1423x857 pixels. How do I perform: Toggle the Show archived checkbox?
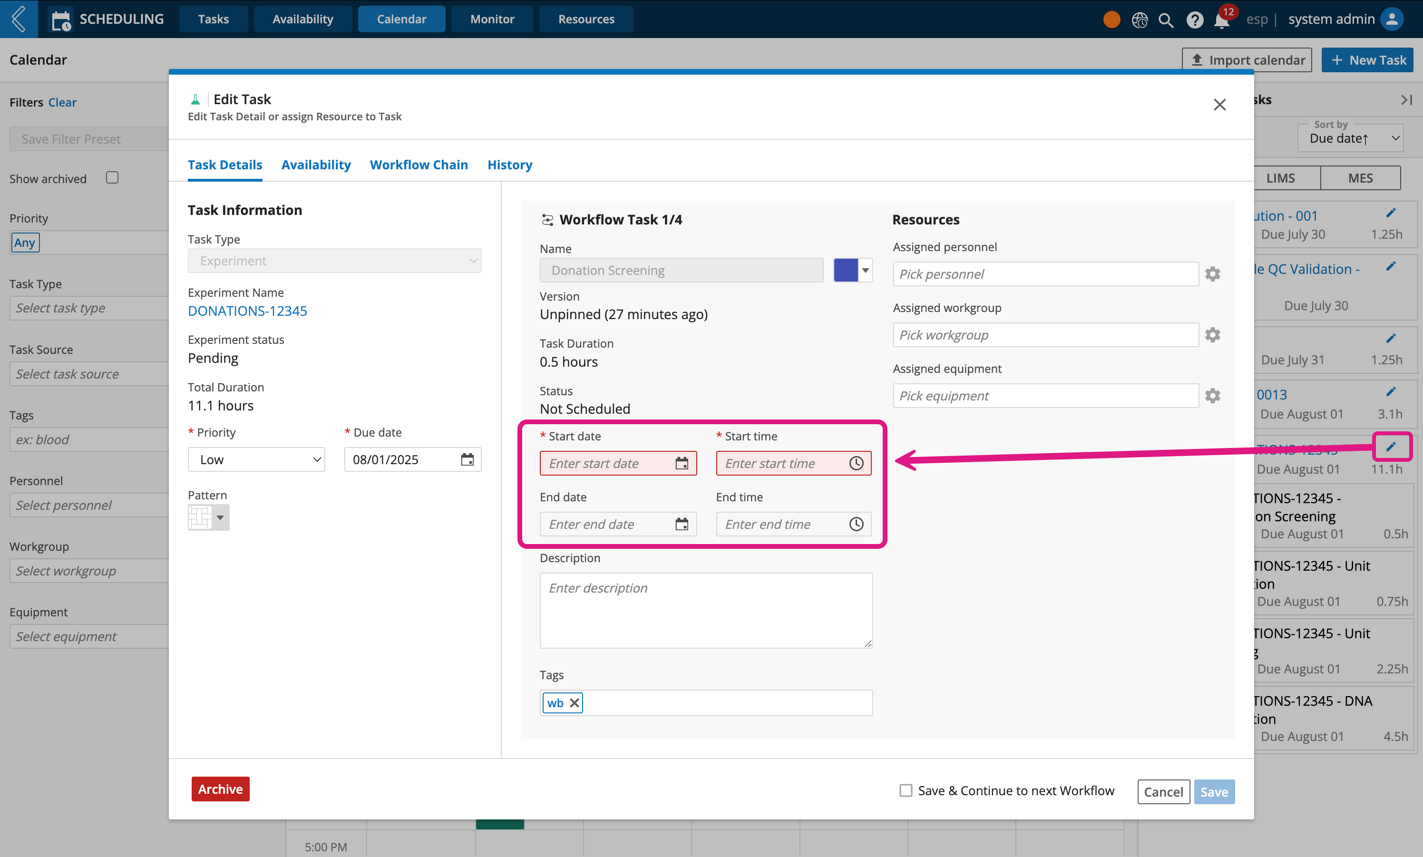(112, 178)
